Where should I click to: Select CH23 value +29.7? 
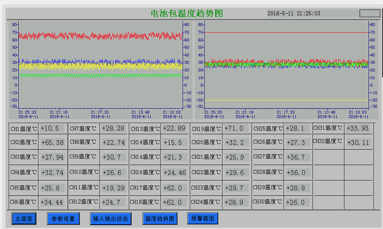point(236,188)
